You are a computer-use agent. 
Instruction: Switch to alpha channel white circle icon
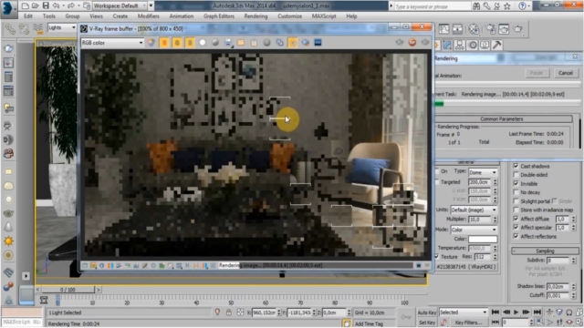[x=203, y=43]
